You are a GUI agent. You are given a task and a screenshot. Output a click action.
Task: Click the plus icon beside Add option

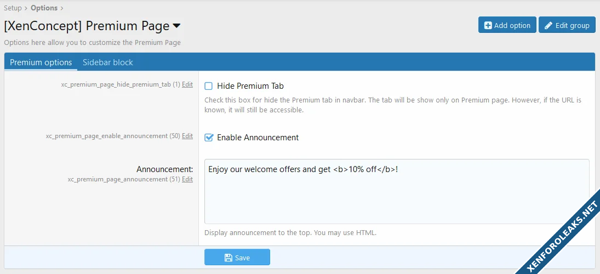[488, 25]
